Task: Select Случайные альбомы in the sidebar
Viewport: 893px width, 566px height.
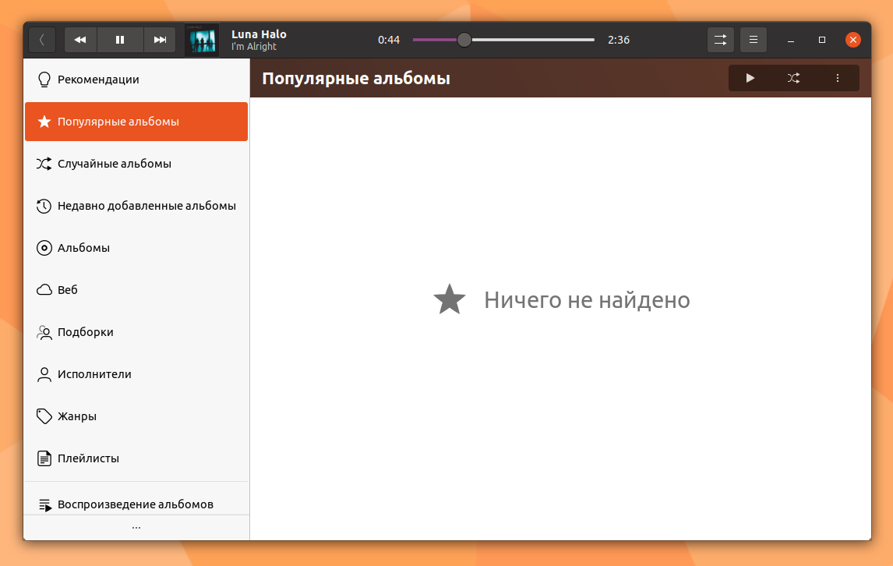Action: (136, 164)
